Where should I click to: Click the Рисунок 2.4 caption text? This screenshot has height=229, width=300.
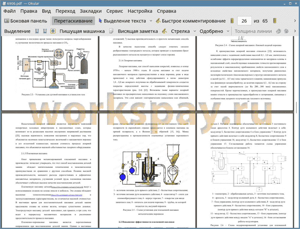(248, 45)
